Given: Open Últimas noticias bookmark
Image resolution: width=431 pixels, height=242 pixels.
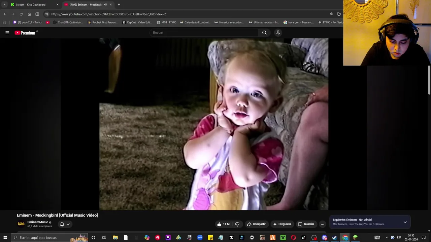Looking at the screenshot, I should (264, 23).
